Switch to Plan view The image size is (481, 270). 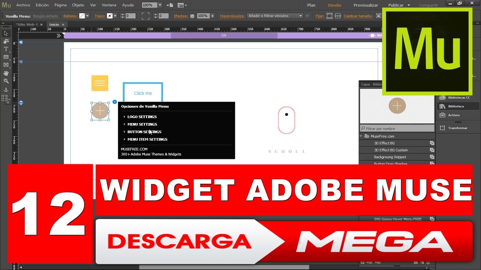[x=311, y=5]
